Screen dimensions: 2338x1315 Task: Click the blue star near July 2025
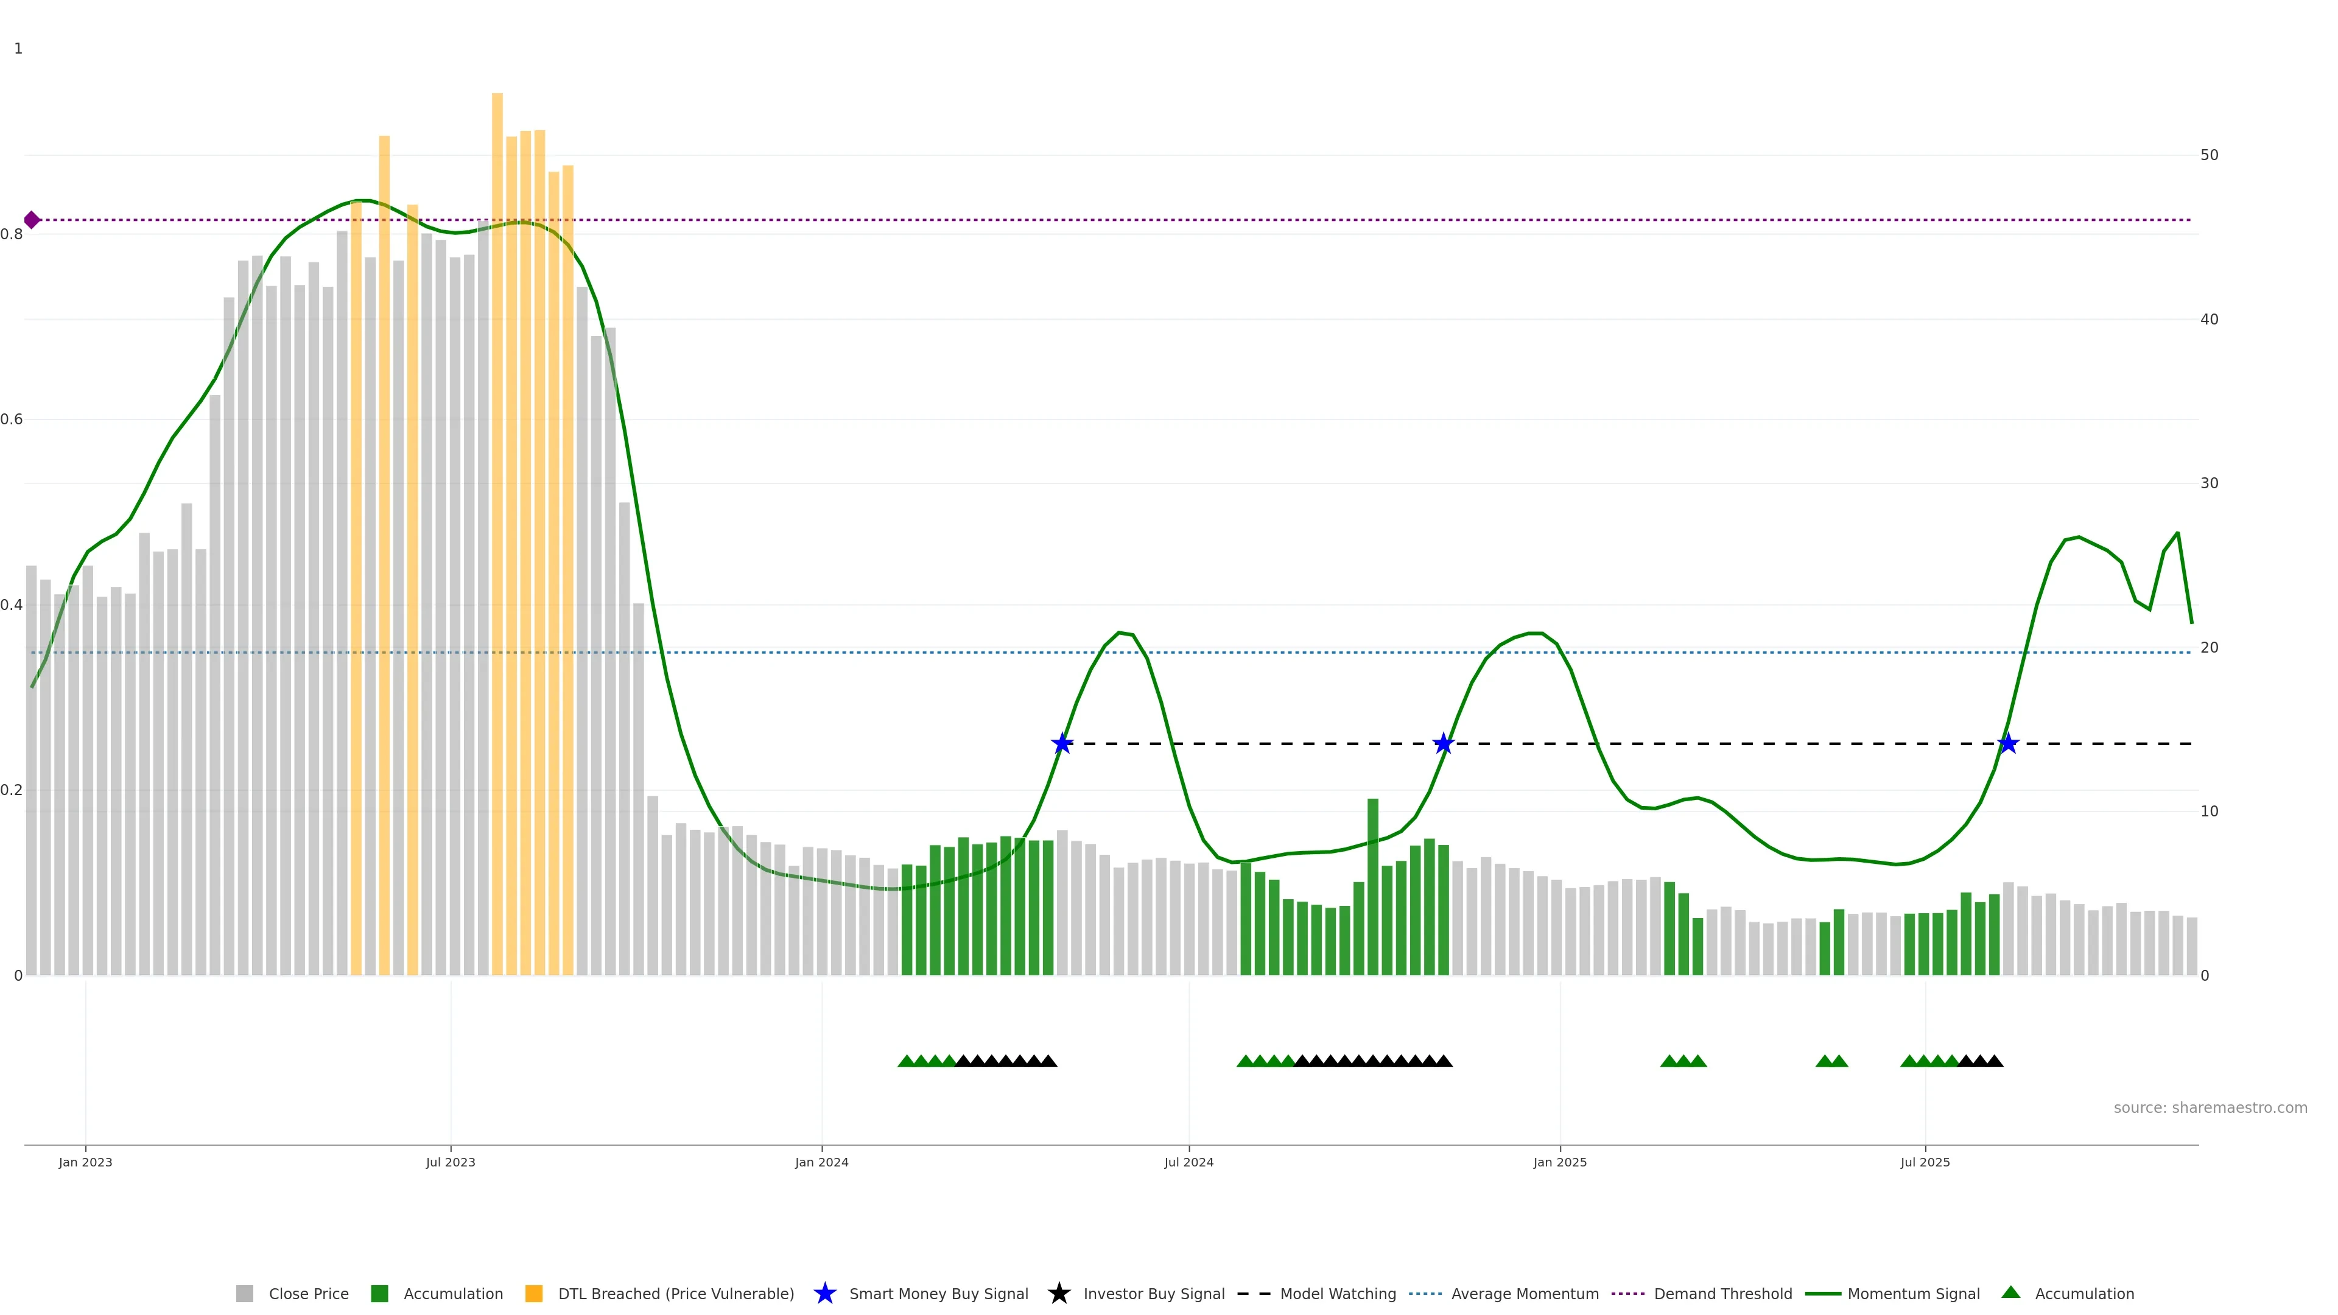tap(2007, 743)
